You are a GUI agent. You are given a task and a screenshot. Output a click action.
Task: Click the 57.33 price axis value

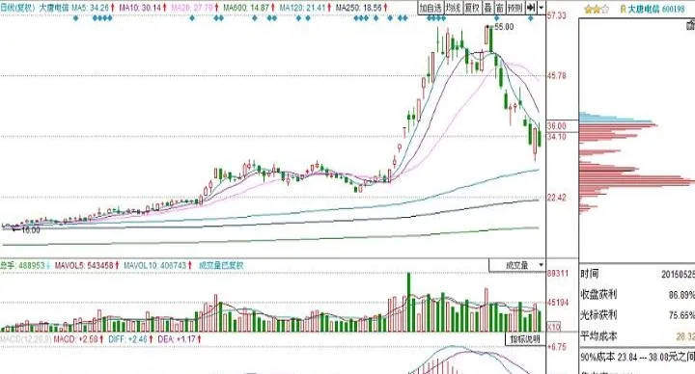(x=557, y=16)
